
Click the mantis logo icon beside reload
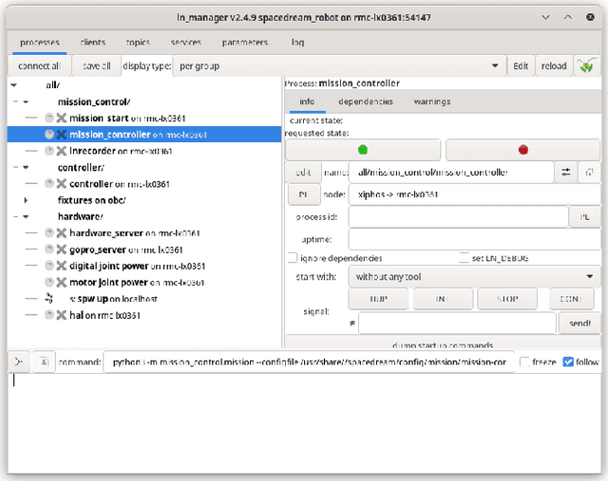pyautogui.click(x=588, y=65)
